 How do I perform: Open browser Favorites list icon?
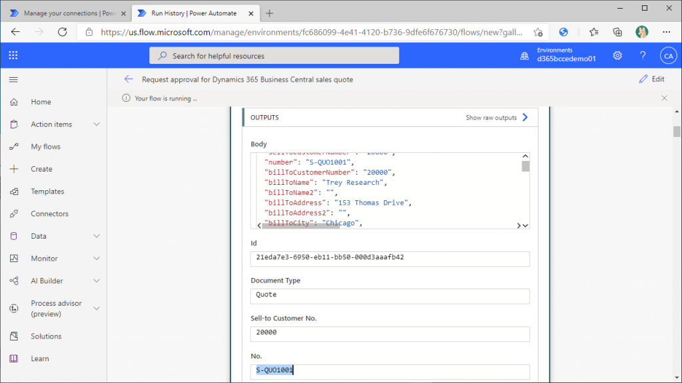point(593,32)
